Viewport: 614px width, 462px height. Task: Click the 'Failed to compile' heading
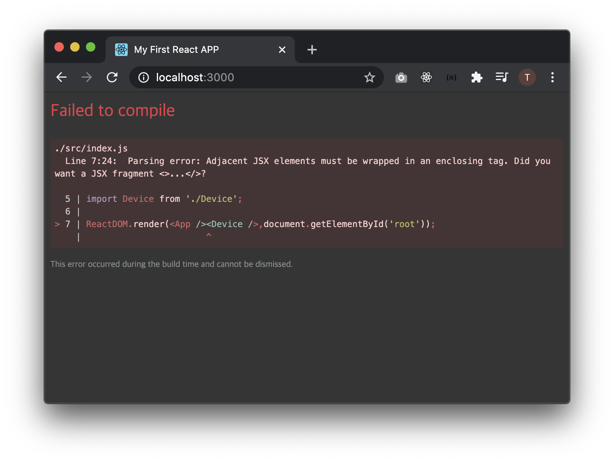tap(113, 110)
